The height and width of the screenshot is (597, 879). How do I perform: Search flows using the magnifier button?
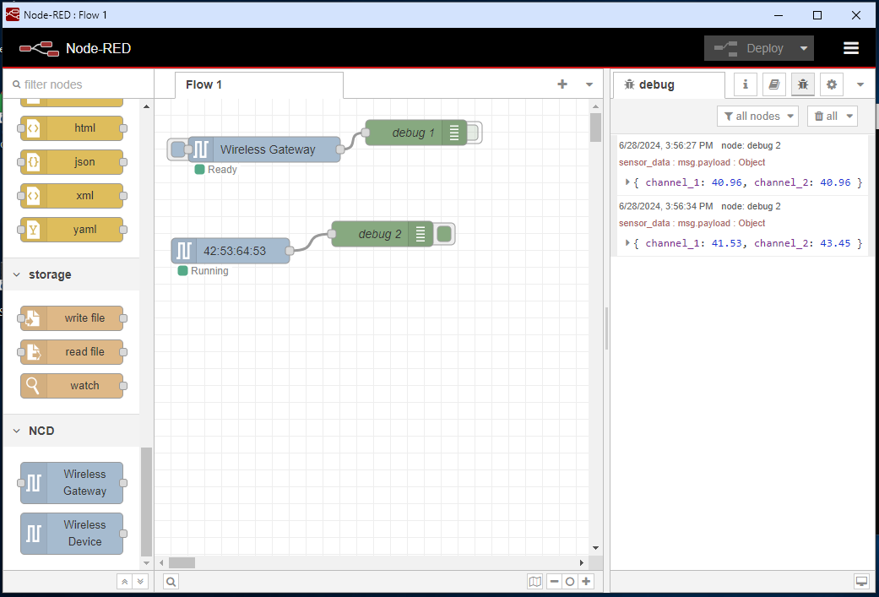pyautogui.click(x=171, y=582)
